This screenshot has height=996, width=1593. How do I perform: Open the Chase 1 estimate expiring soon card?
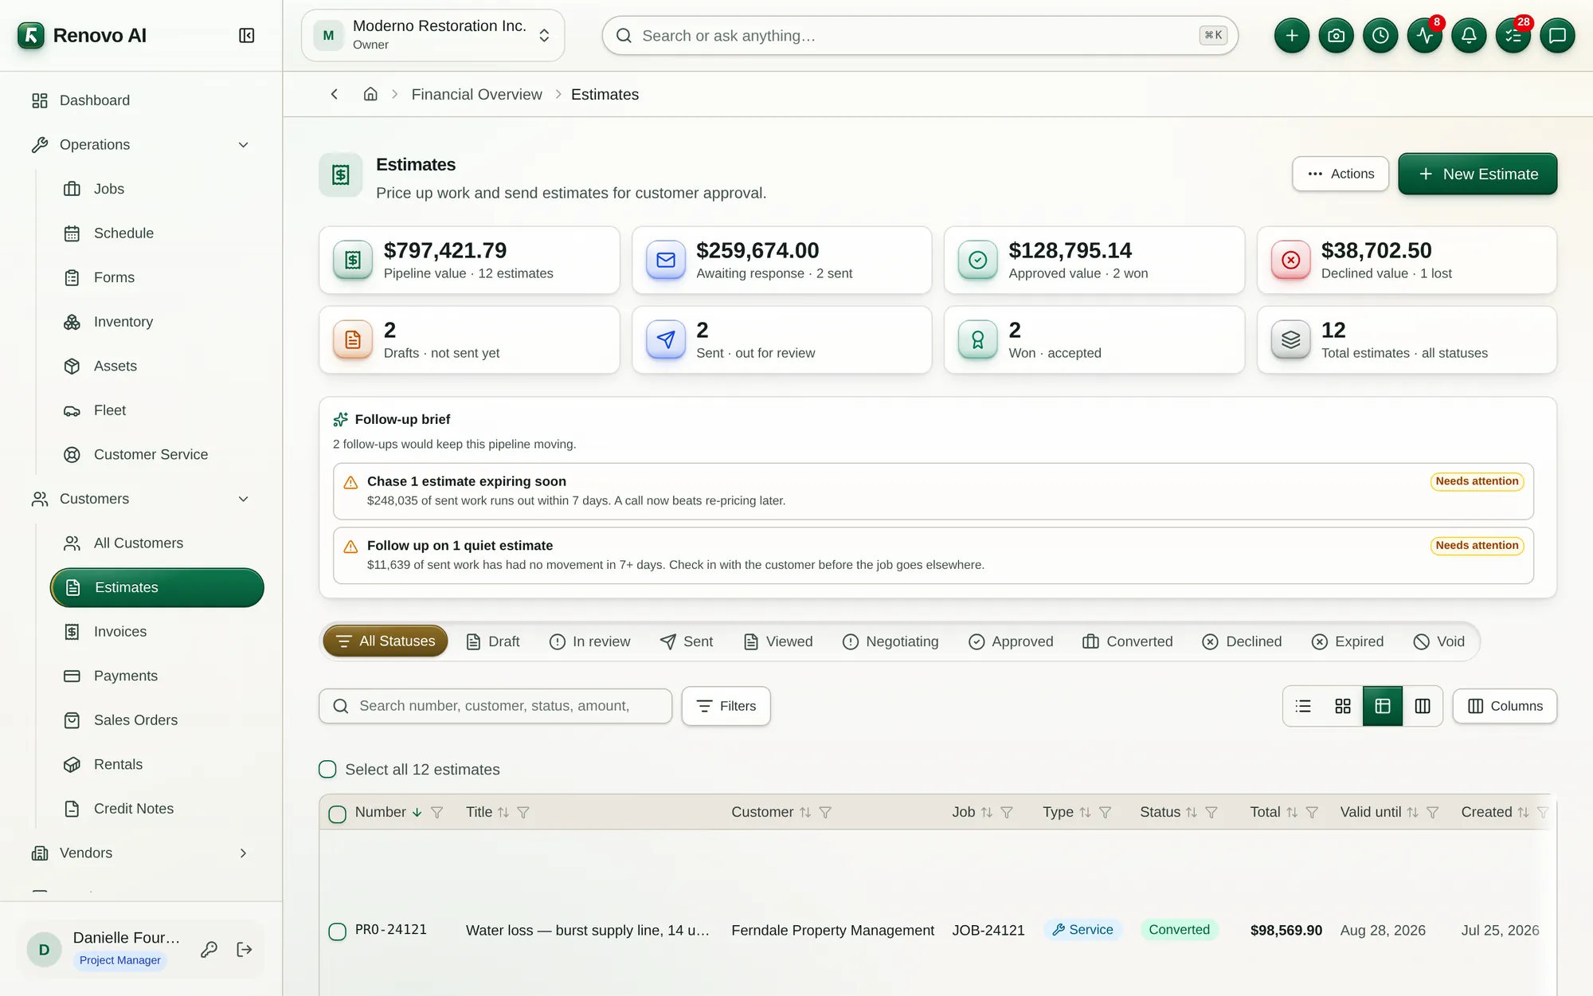click(933, 491)
